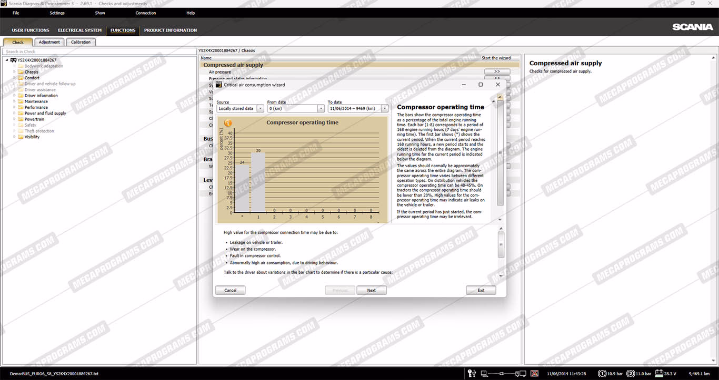The height and width of the screenshot is (380, 719).
Task: Open the Settings menu
Action: pyautogui.click(x=57, y=13)
